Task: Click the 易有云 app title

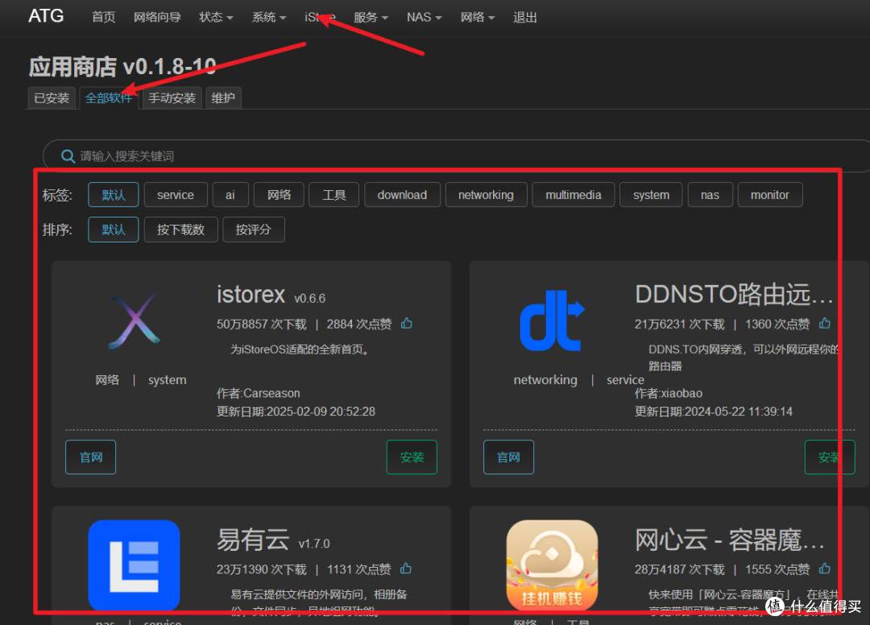Action: point(253,539)
